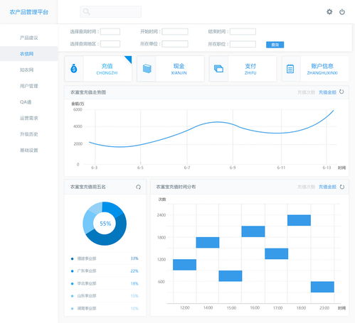
Task: Click the 账户信息 clipboard icon
Action: 290,69
